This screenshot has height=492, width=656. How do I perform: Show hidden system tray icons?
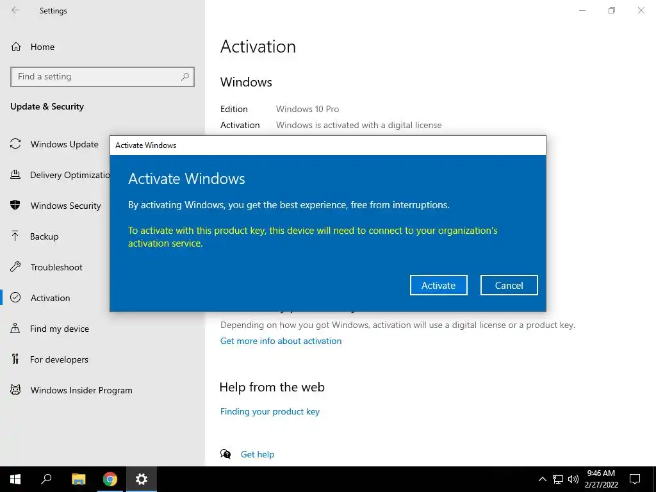(x=542, y=479)
